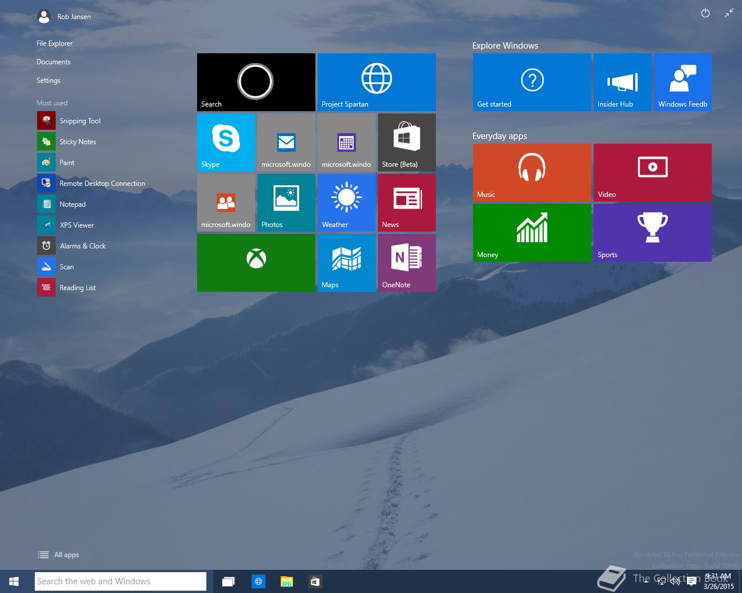
Task: Launch the Money tile
Action: pos(532,233)
